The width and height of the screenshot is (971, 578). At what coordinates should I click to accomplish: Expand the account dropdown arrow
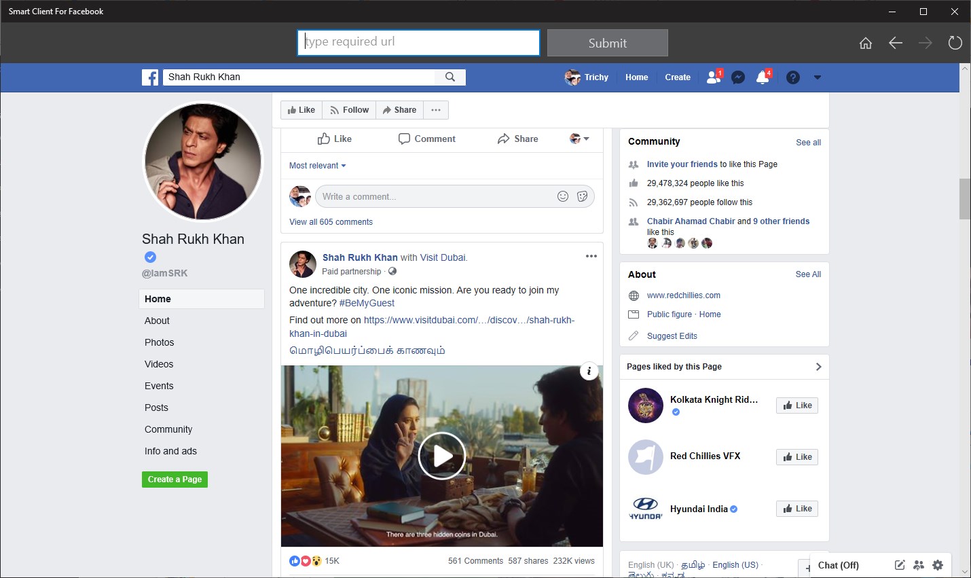coord(818,77)
